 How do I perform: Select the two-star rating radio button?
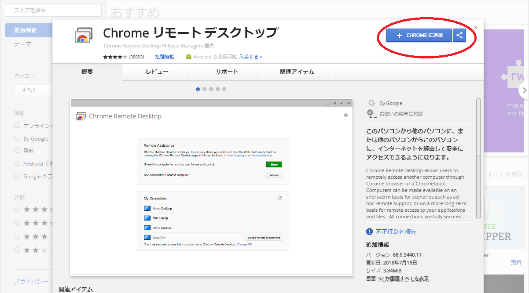click(x=18, y=250)
